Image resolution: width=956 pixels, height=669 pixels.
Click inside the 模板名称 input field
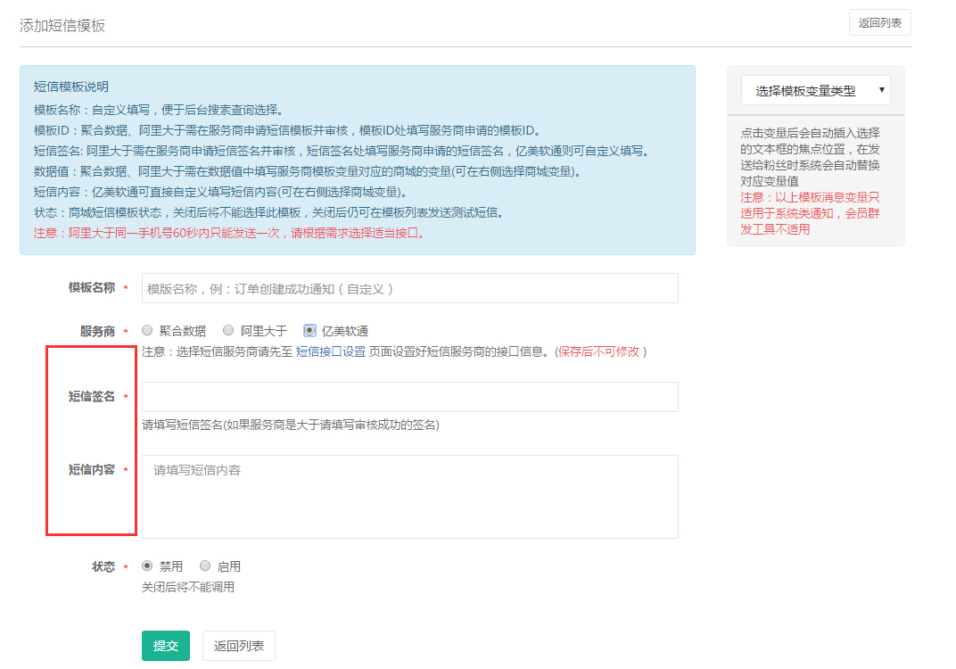(410, 287)
